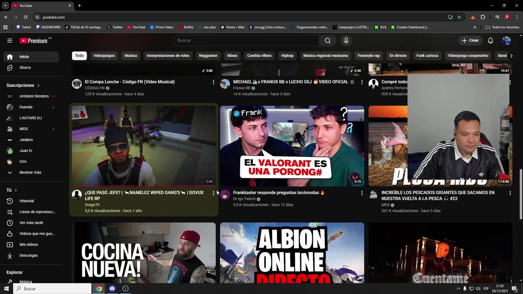Select the Hiphop filter chip
The image size is (523, 294).
(x=287, y=56)
